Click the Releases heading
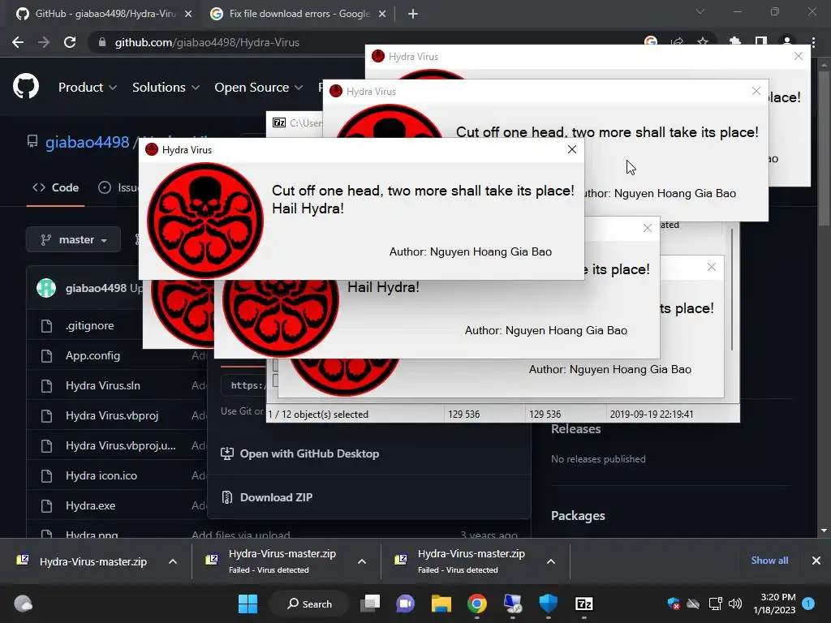831x623 pixels. (575, 429)
